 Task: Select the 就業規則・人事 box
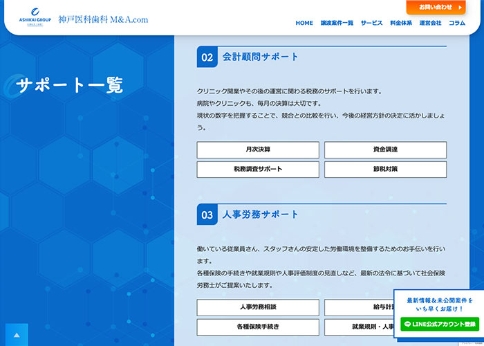360,327
